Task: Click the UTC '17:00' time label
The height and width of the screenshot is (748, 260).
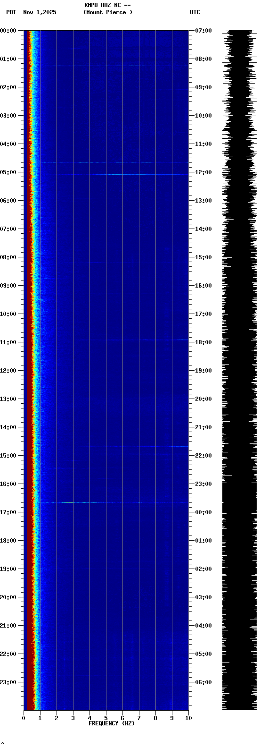Action: pos(203,314)
